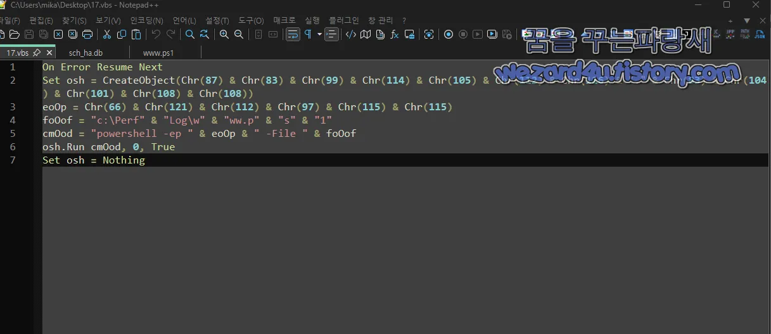The image size is (771, 334).
Task: Open the tab list dropdown triangle
Action: tap(747, 21)
